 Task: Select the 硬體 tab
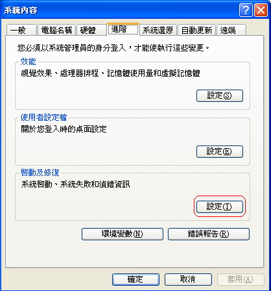click(91, 30)
